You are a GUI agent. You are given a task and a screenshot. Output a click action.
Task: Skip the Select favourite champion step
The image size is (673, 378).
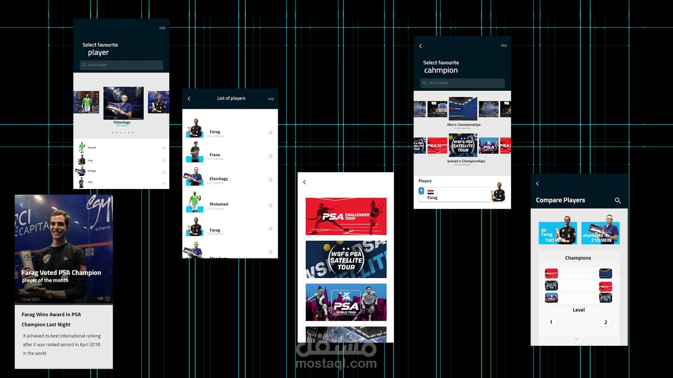504,45
